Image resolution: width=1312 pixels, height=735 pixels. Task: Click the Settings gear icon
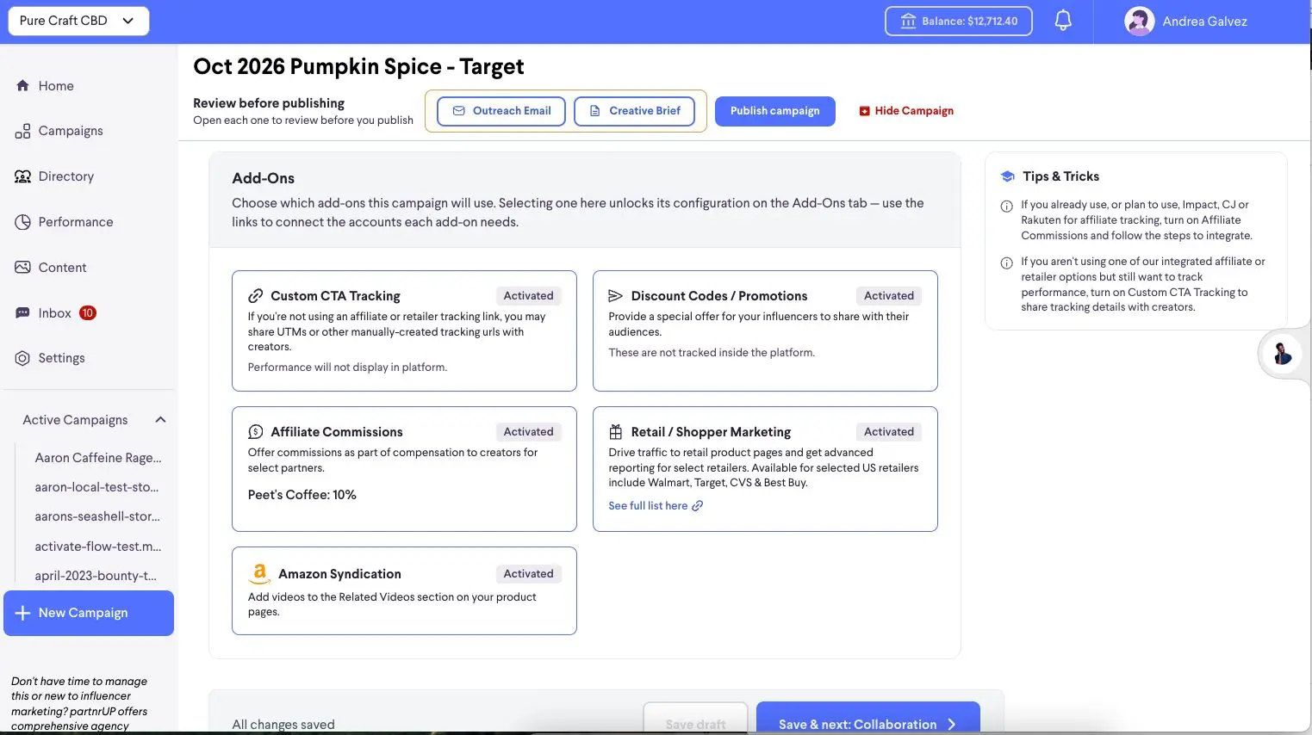click(x=23, y=358)
